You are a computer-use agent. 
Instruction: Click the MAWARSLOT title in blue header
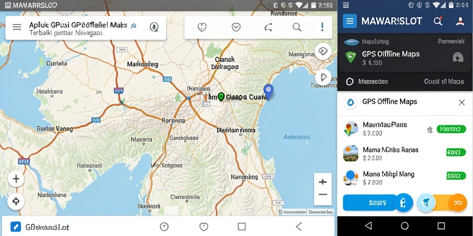coord(392,21)
